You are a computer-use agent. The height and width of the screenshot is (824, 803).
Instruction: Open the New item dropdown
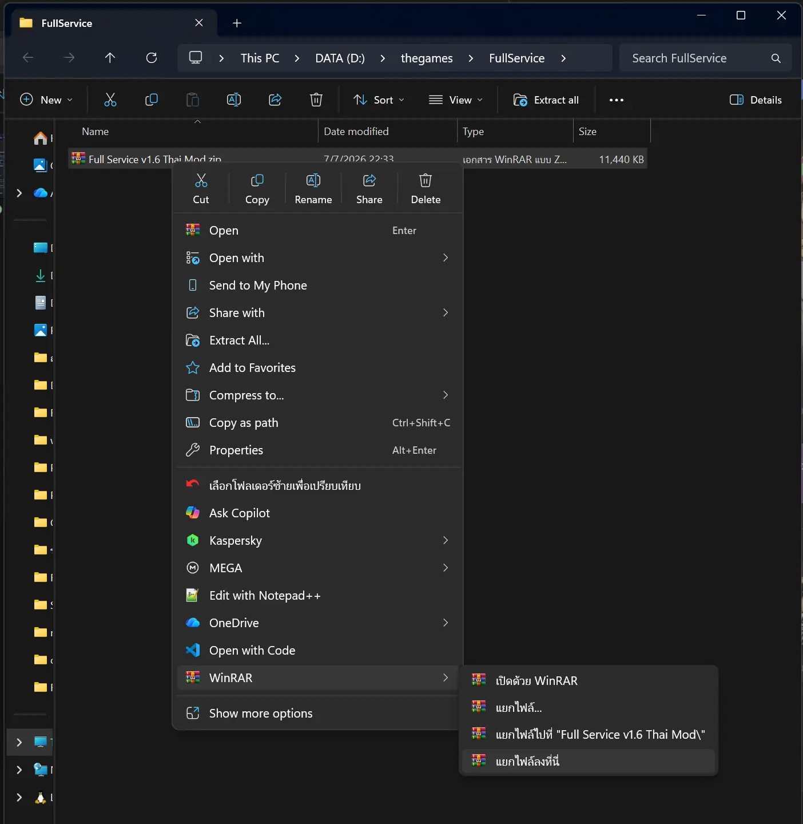click(x=46, y=100)
